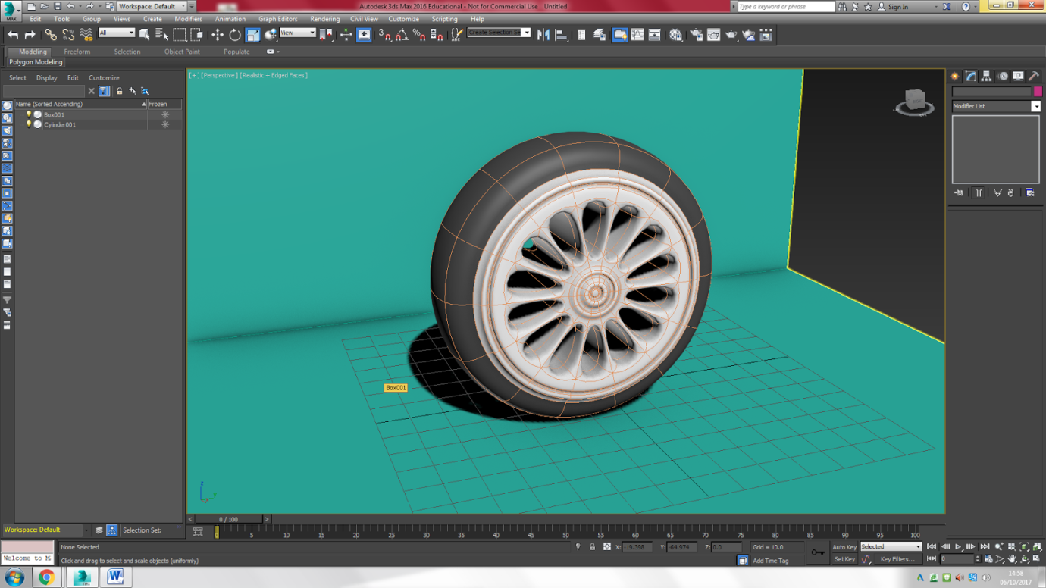Toggle Auto Key animation mode

click(x=844, y=547)
